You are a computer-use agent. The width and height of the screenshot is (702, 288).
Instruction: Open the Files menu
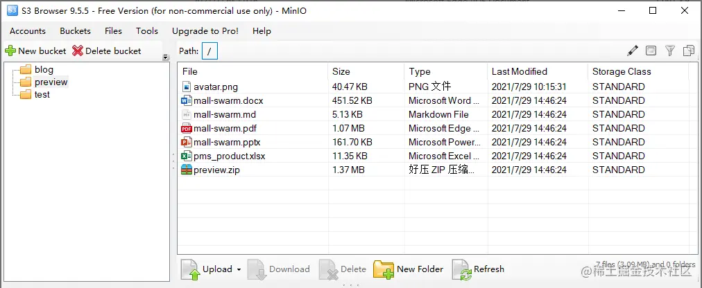click(x=113, y=31)
